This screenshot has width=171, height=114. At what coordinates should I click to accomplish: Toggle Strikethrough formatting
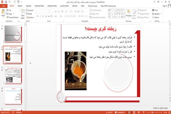pos(49,16)
